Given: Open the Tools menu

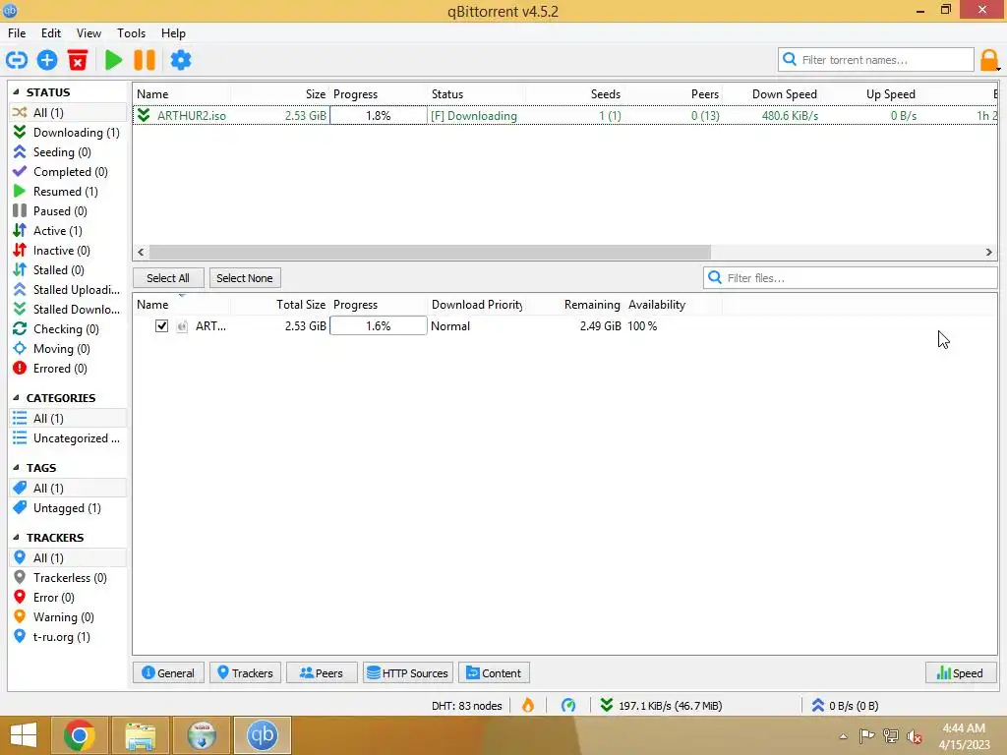Looking at the screenshot, I should 131,32.
